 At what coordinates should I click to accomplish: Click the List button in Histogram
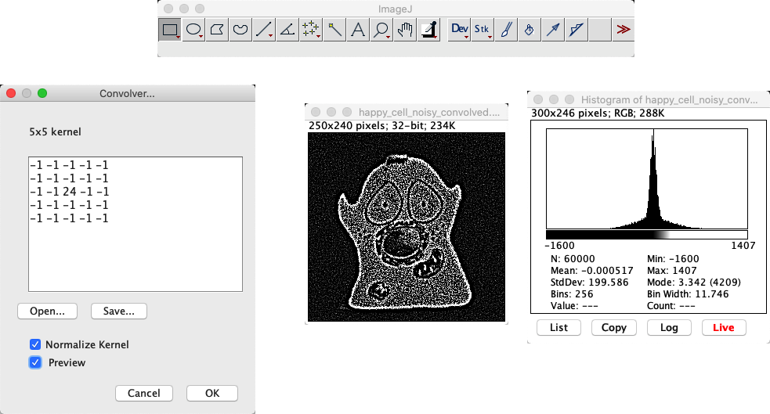pos(559,328)
